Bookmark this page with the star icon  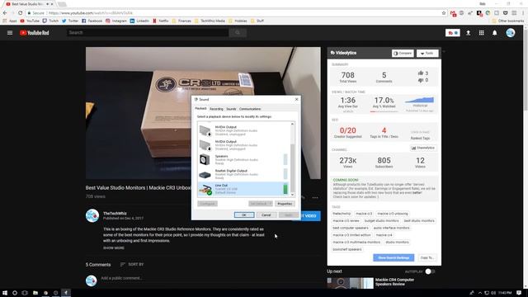coord(444,13)
